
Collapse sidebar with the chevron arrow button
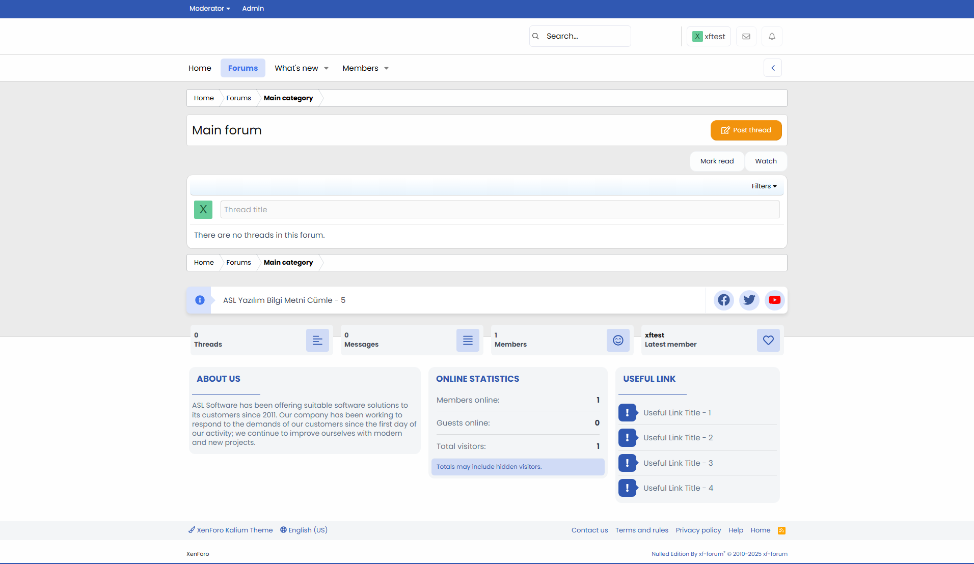pos(772,68)
